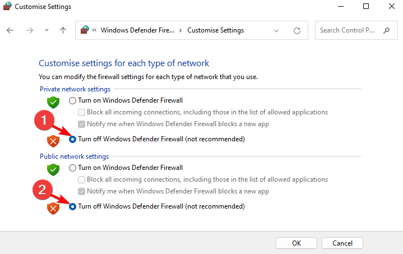
Task: Toggle Notify me checkbox under Private network
Action: (81, 124)
